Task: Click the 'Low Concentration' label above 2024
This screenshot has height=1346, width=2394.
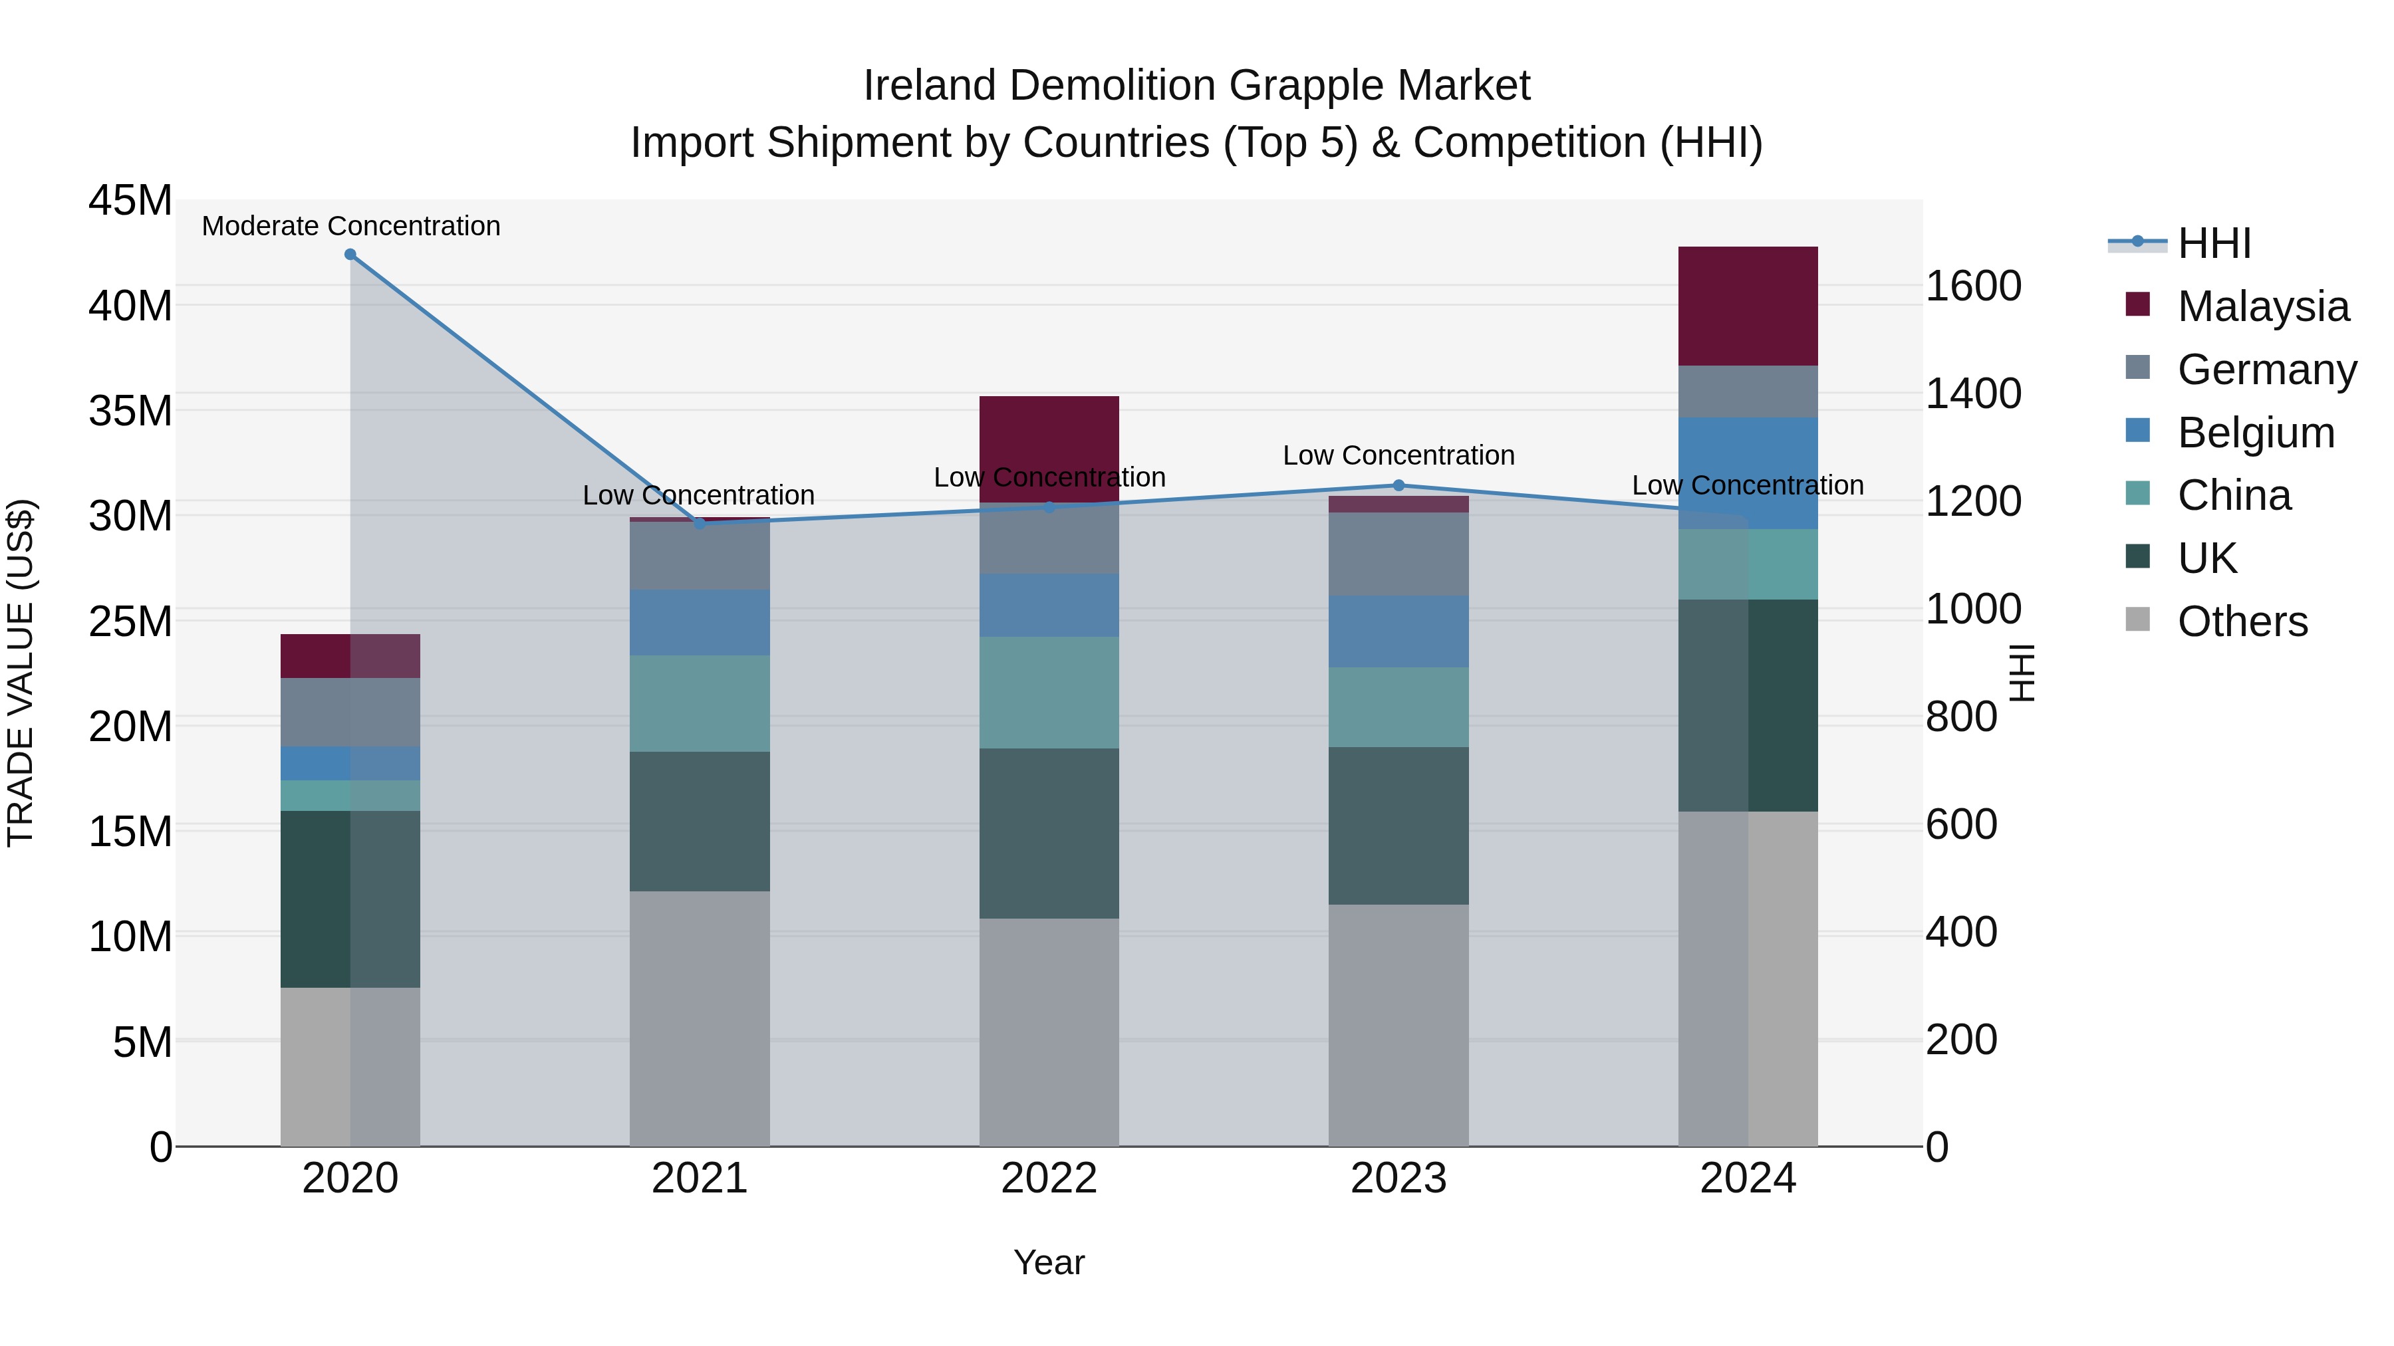Action: [x=1748, y=485]
